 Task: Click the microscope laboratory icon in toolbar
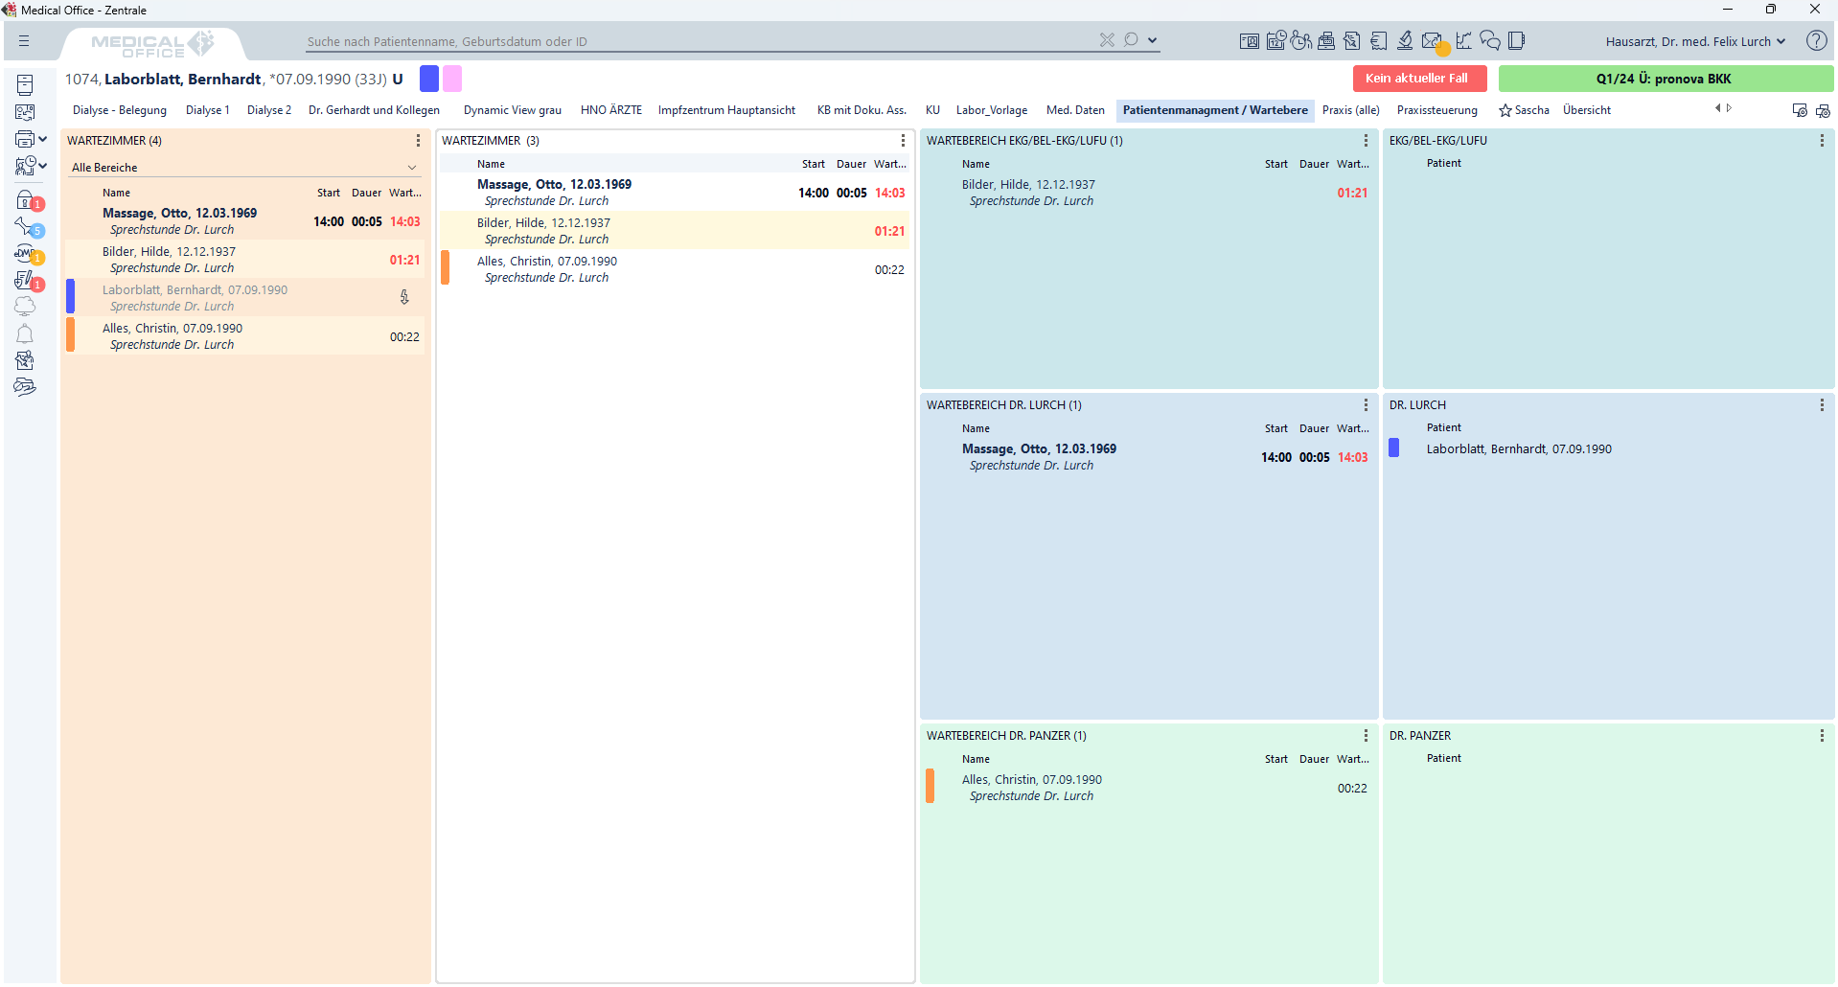click(x=1404, y=40)
